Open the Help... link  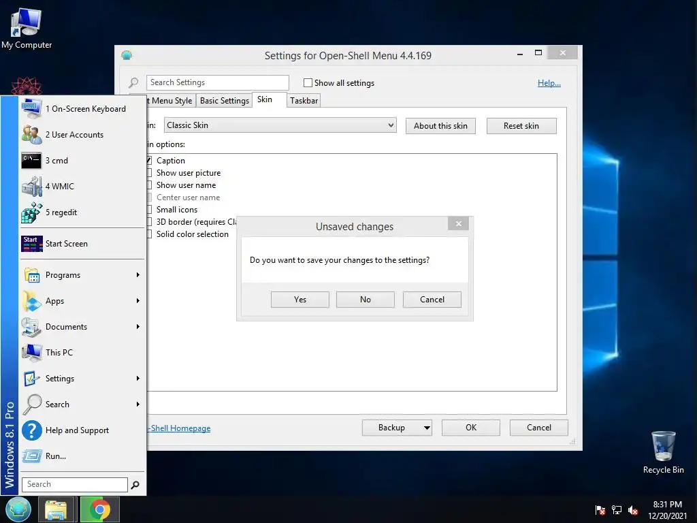tap(549, 82)
